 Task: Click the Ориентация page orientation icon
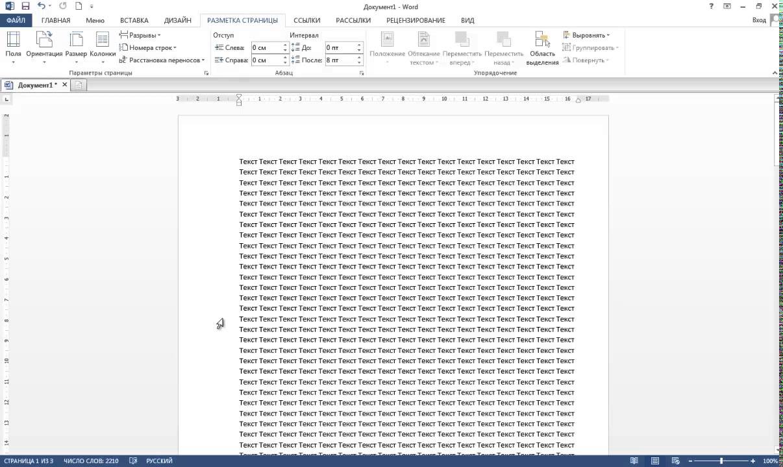[44, 47]
